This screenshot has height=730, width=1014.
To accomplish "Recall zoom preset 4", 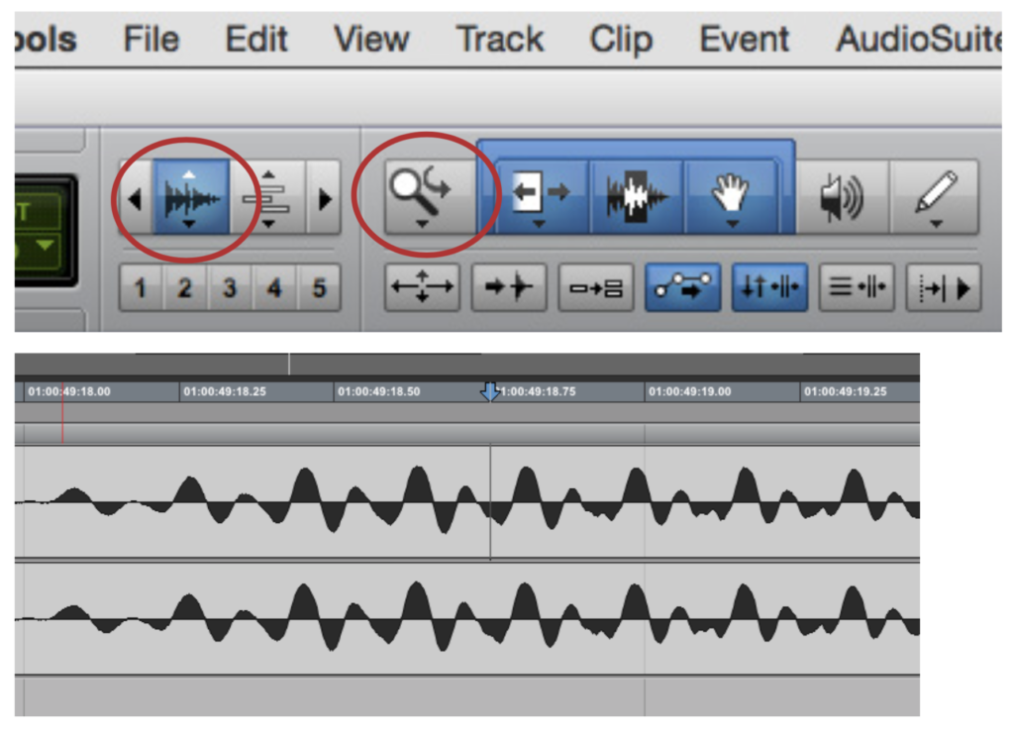I will click(274, 287).
